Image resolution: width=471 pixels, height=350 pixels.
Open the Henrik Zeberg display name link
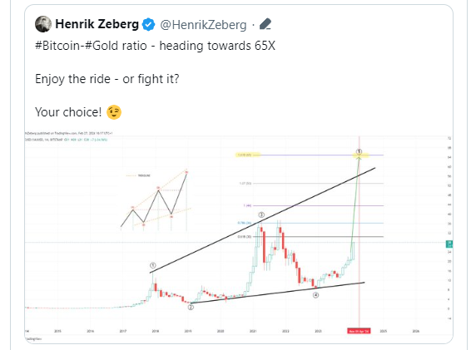97,24
